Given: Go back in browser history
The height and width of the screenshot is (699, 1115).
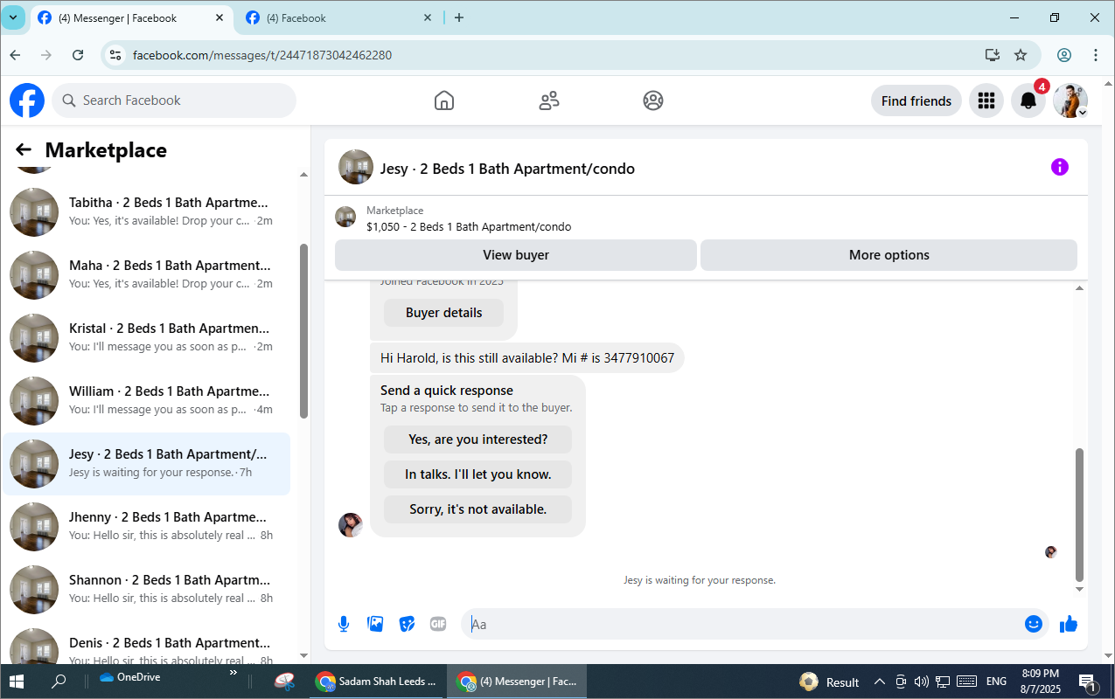Looking at the screenshot, I should (15, 55).
